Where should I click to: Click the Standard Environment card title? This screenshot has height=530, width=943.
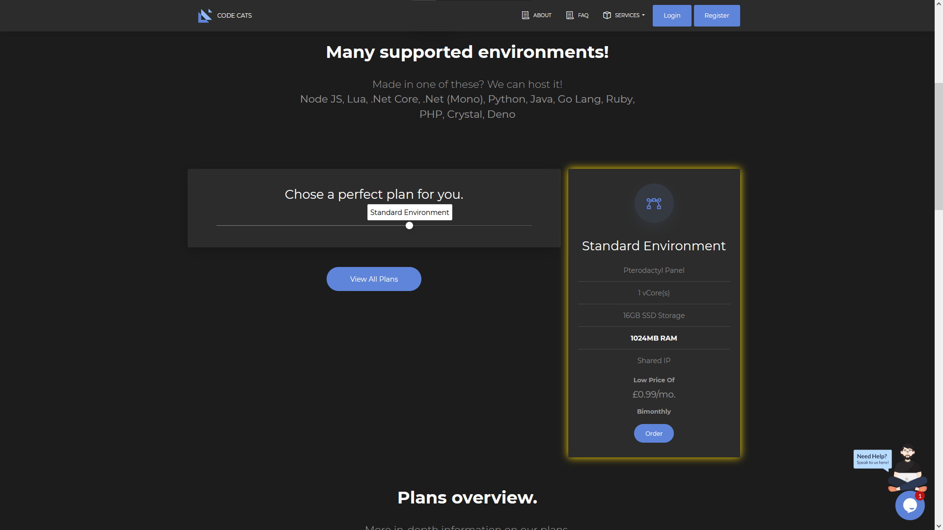pos(654,246)
